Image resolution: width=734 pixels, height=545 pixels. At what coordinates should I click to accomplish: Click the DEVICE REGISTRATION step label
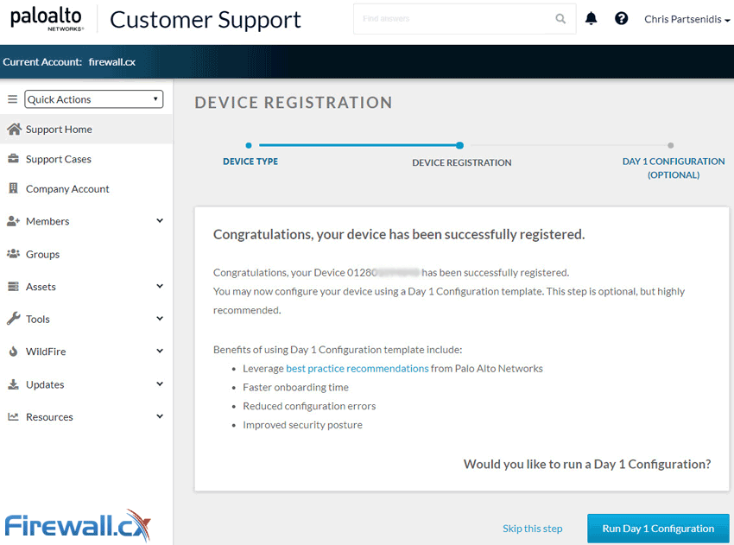click(462, 163)
